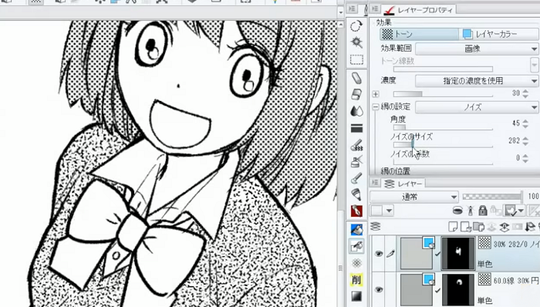Select the auto select magic wand tool

point(356,42)
